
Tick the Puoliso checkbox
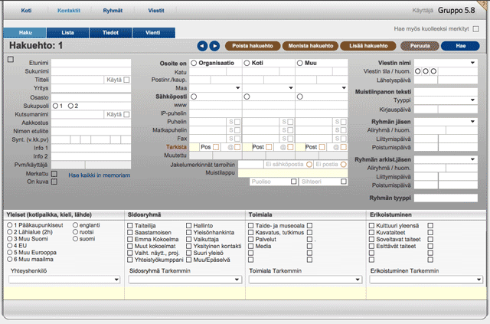click(294, 182)
